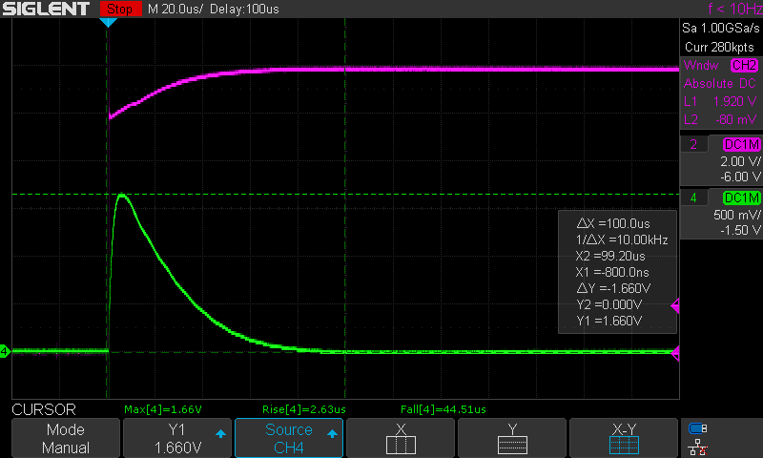The width and height of the screenshot is (763, 458).
Task: Choose the X cursor type icon
Action: coord(401,438)
